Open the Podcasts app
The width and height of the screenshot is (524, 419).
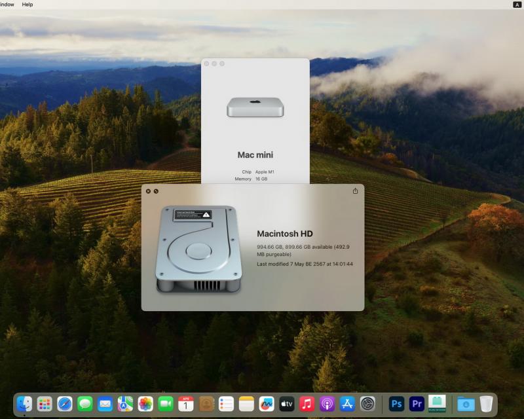tap(327, 404)
